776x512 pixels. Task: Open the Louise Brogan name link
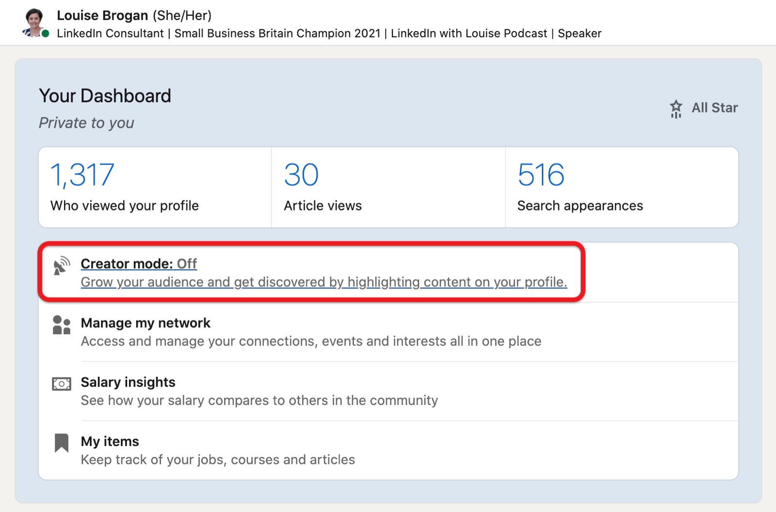click(102, 16)
